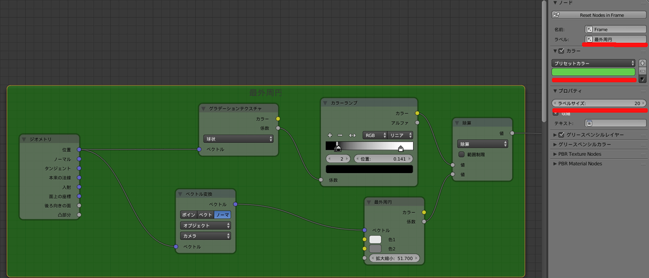Toggle the カラー panel checkbox
The height and width of the screenshot is (278, 649).
click(x=562, y=51)
